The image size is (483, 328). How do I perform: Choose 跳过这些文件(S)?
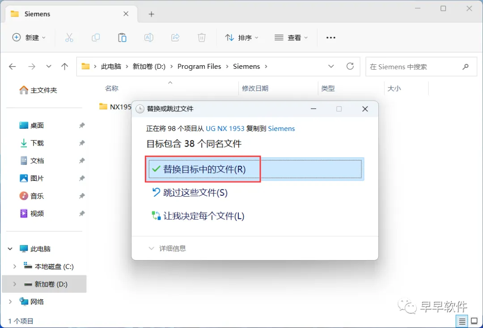(x=190, y=193)
